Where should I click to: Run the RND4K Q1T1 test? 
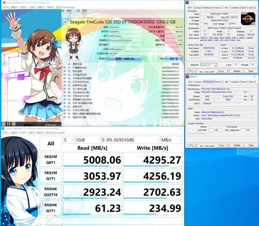click(x=51, y=208)
